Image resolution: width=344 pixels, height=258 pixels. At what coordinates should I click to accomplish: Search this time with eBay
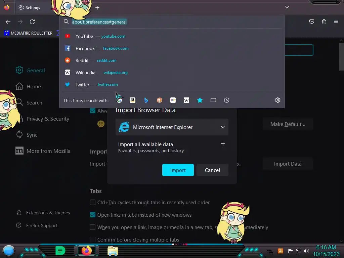click(x=173, y=100)
